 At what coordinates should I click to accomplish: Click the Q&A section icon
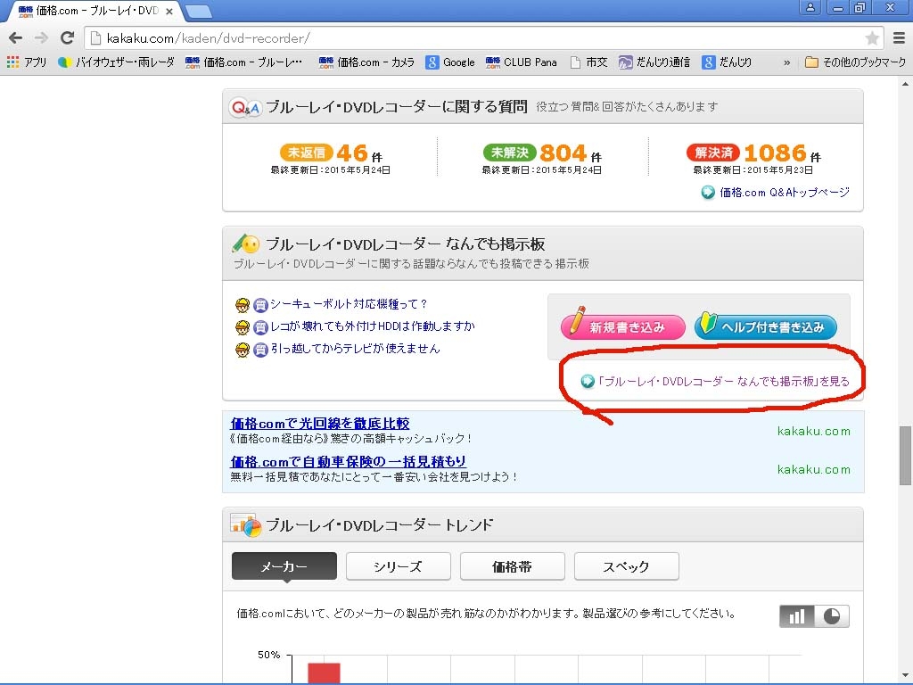246,107
